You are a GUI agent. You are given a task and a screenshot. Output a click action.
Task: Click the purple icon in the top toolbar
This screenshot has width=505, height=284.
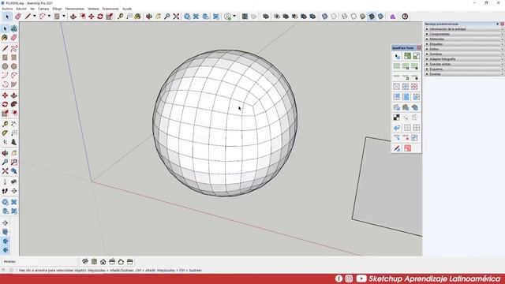click(x=393, y=17)
